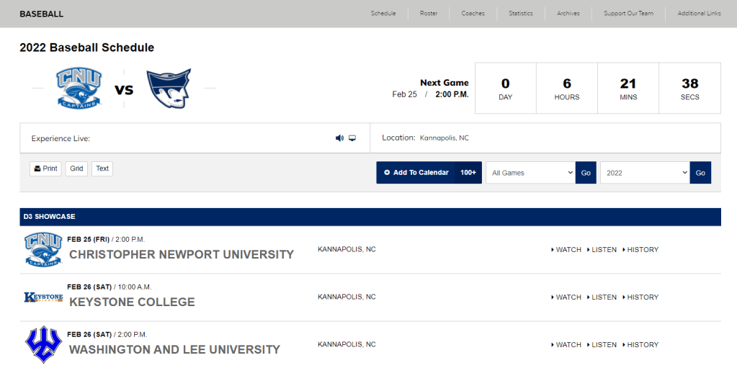Click the opponent team logo right of vs

click(x=169, y=89)
